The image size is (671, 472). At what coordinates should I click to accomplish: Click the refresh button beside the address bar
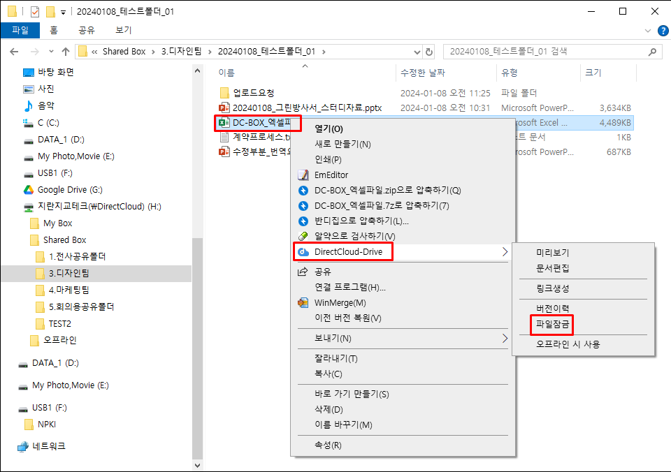point(429,52)
